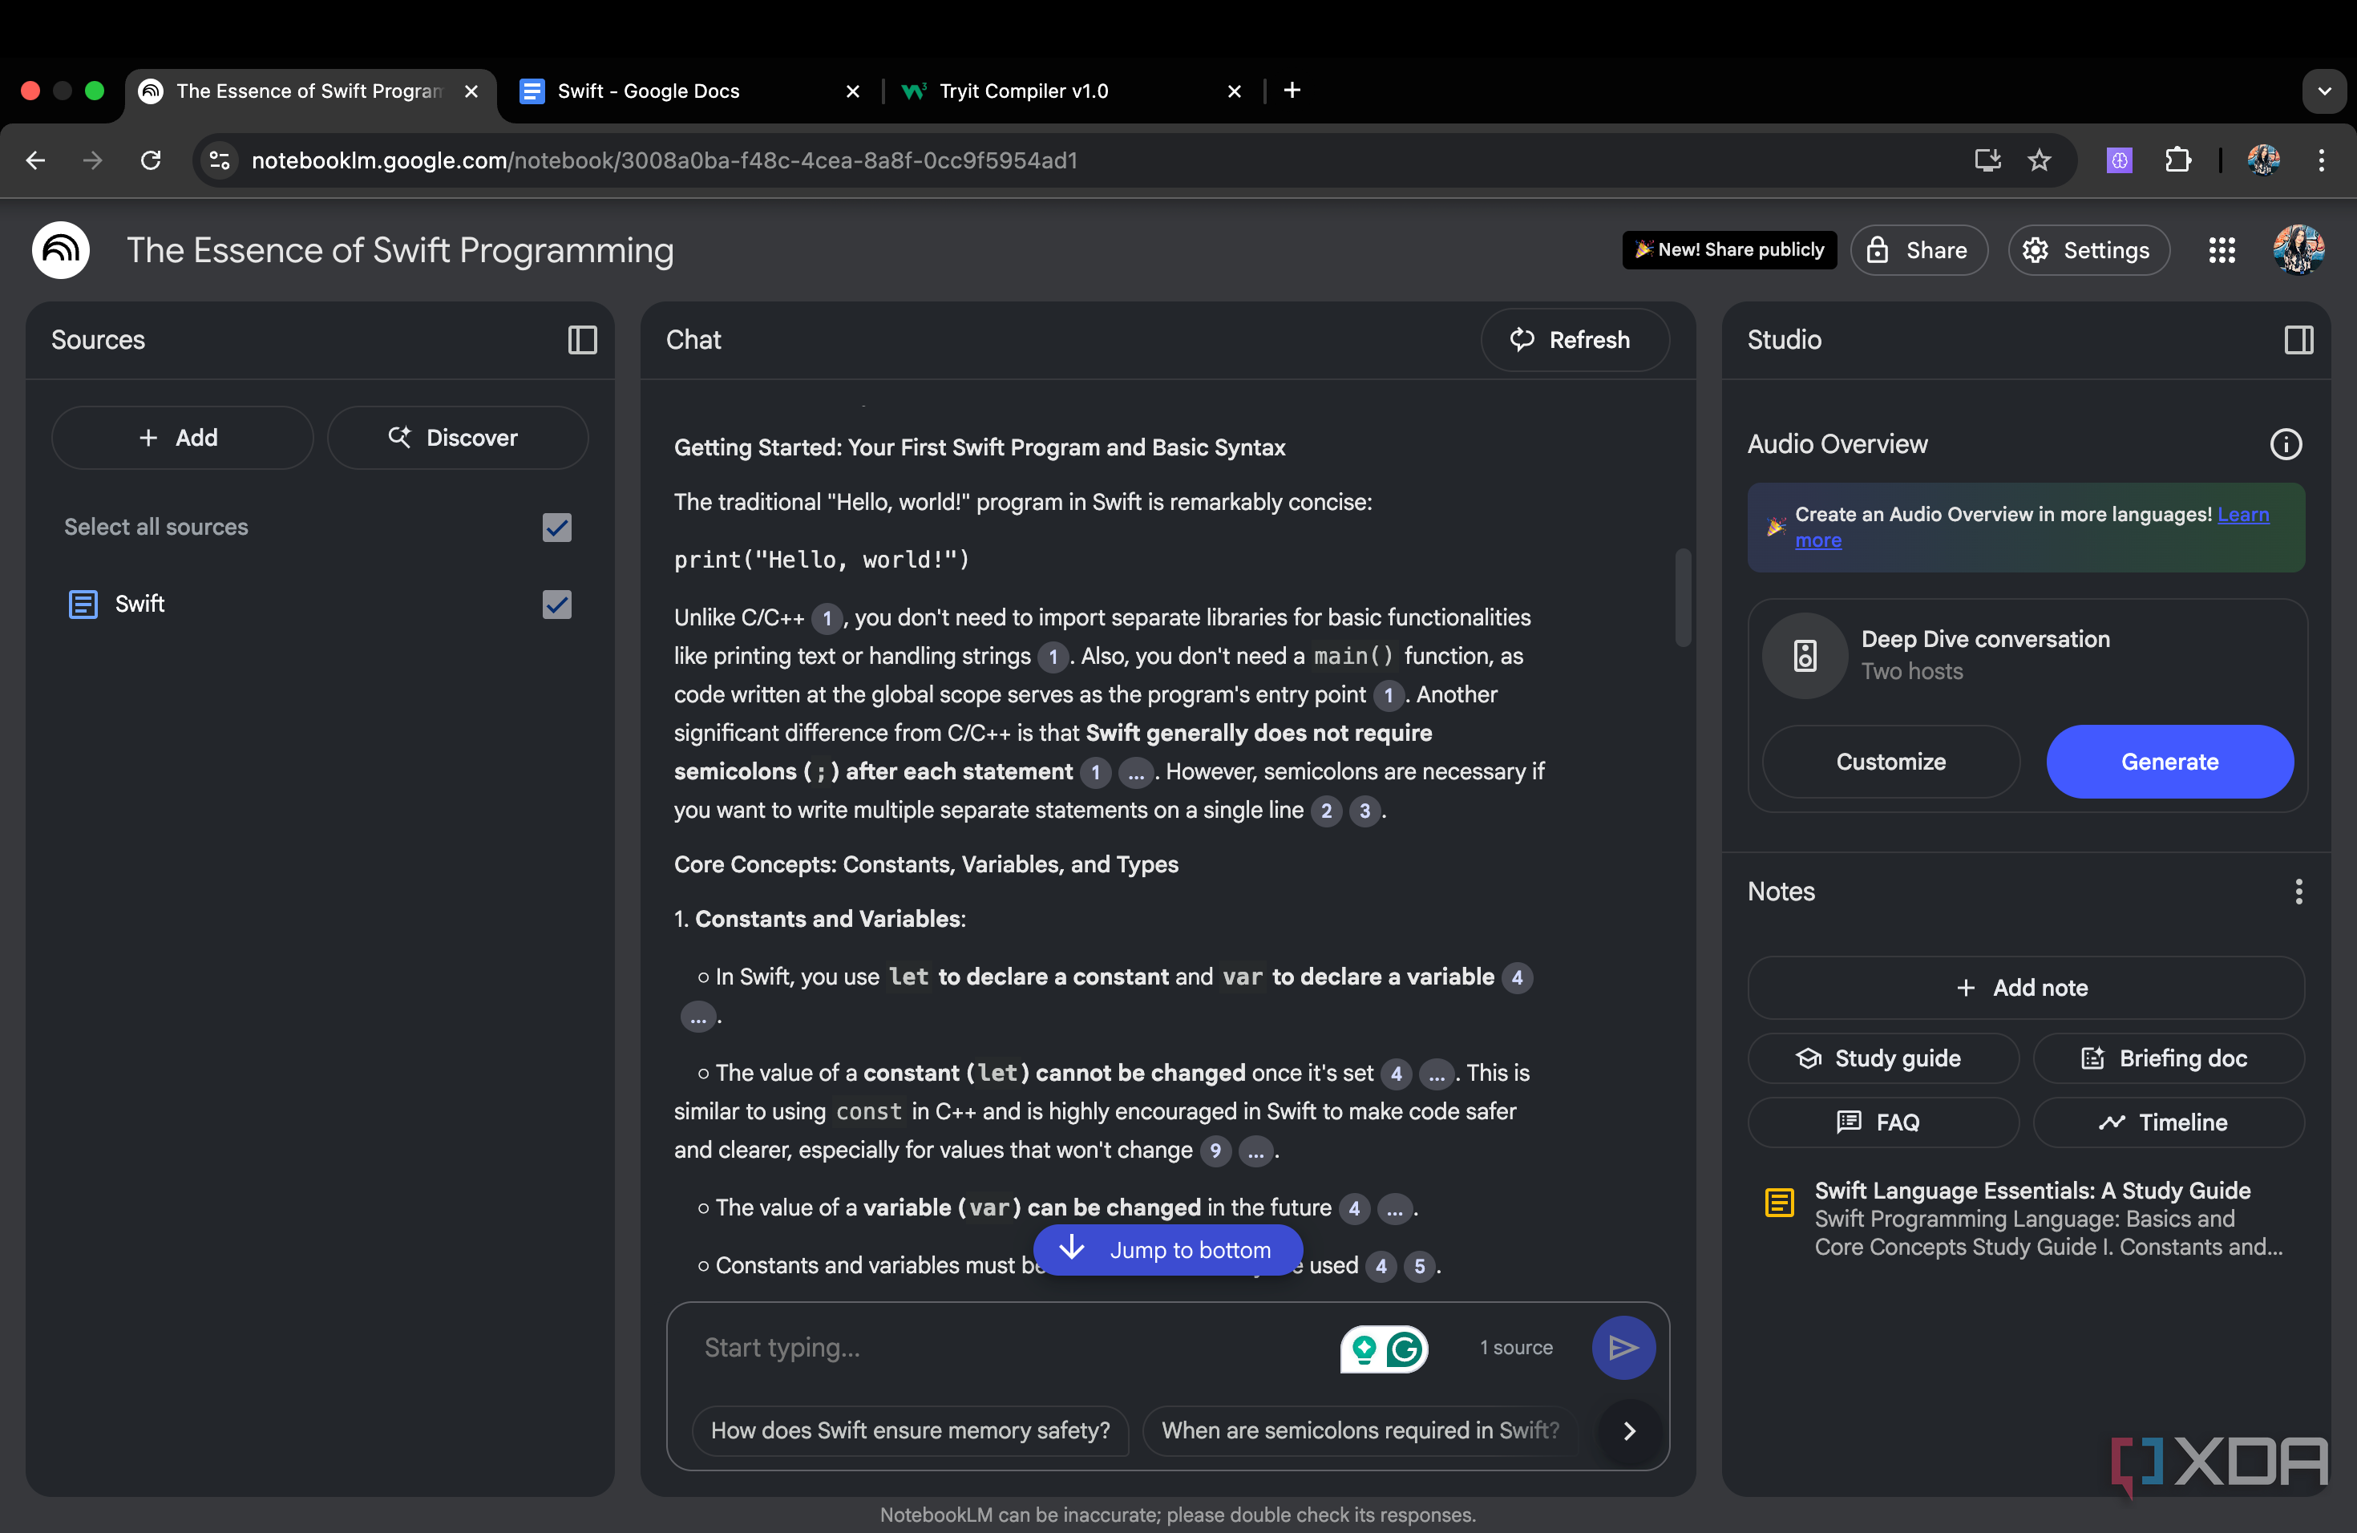2357x1533 pixels.
Task: Send the chat message
Action: pyautogui.click(x=1623, y=1347)
